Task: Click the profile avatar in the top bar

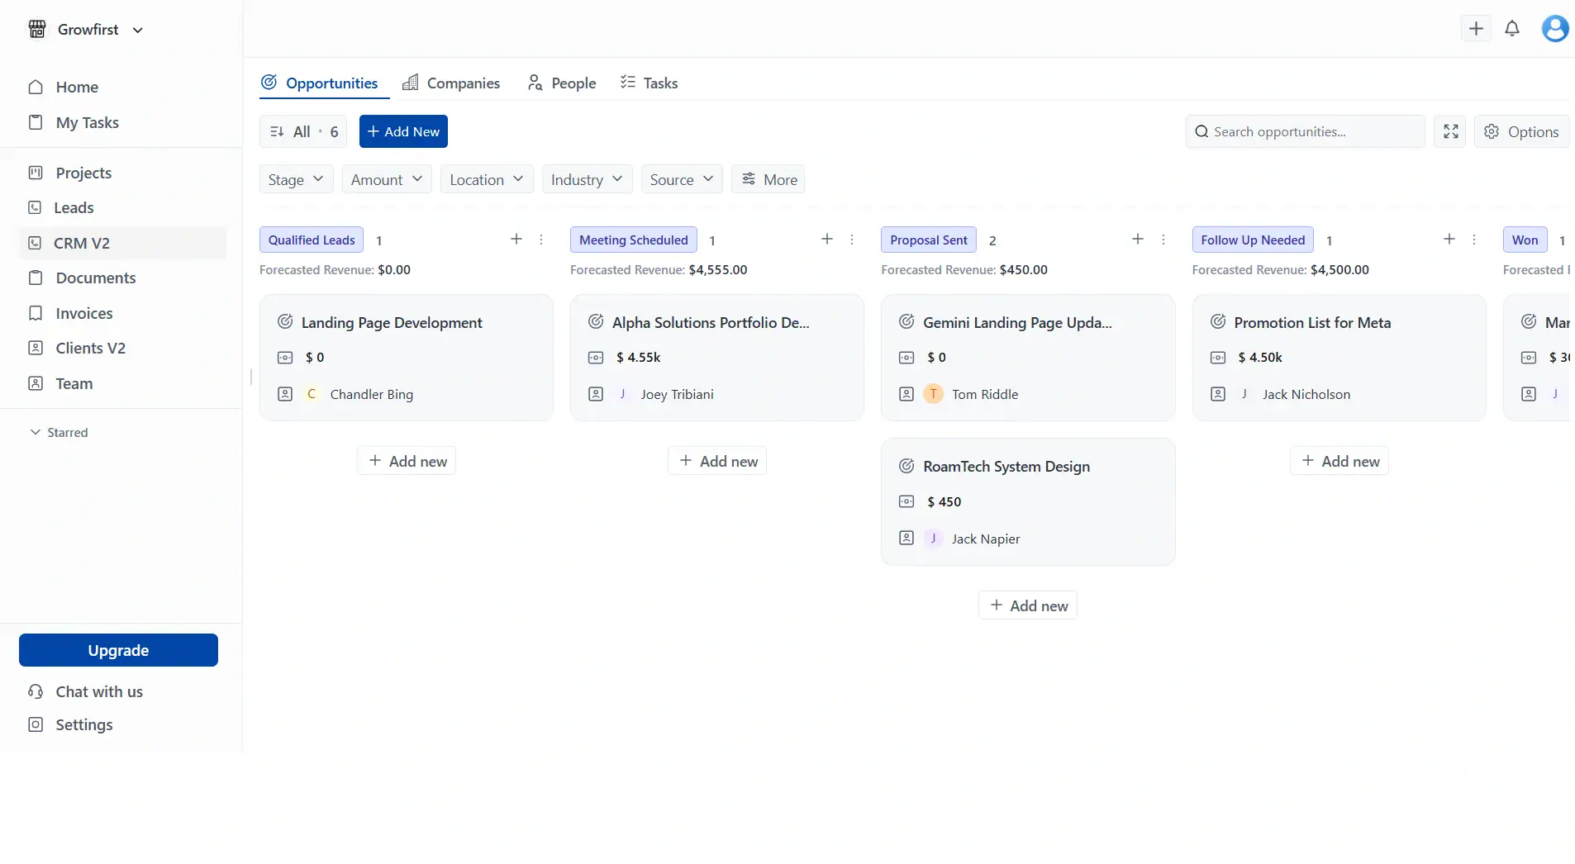Action: [x=1555, y=28]
